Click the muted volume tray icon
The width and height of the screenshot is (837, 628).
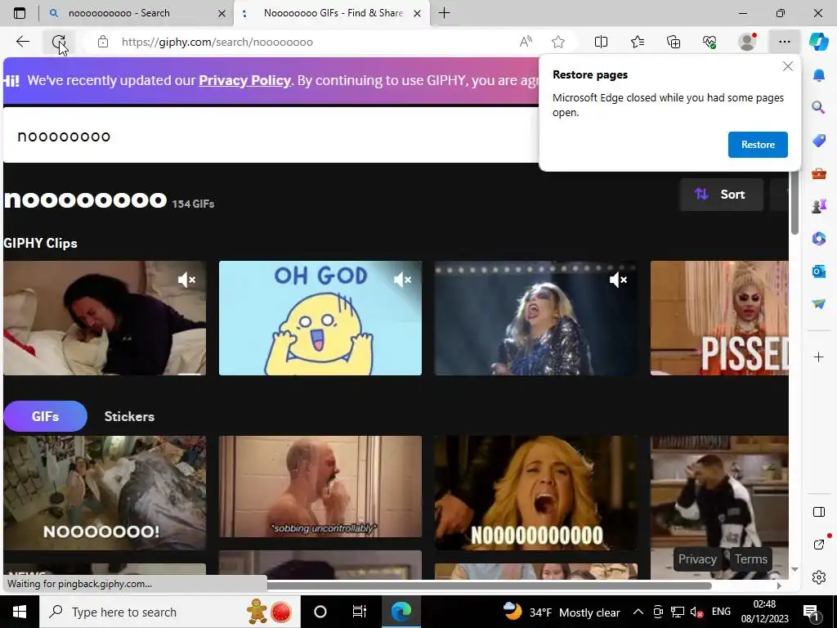pos(696,612)
